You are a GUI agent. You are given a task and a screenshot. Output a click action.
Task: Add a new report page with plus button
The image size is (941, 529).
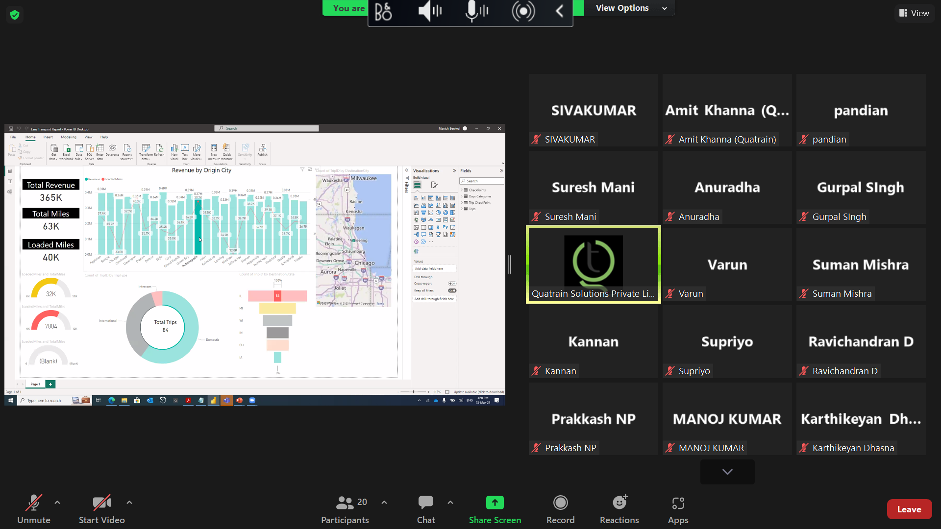click(50, 384)
